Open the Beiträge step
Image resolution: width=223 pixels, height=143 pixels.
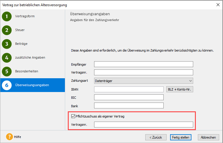[21, 44]
